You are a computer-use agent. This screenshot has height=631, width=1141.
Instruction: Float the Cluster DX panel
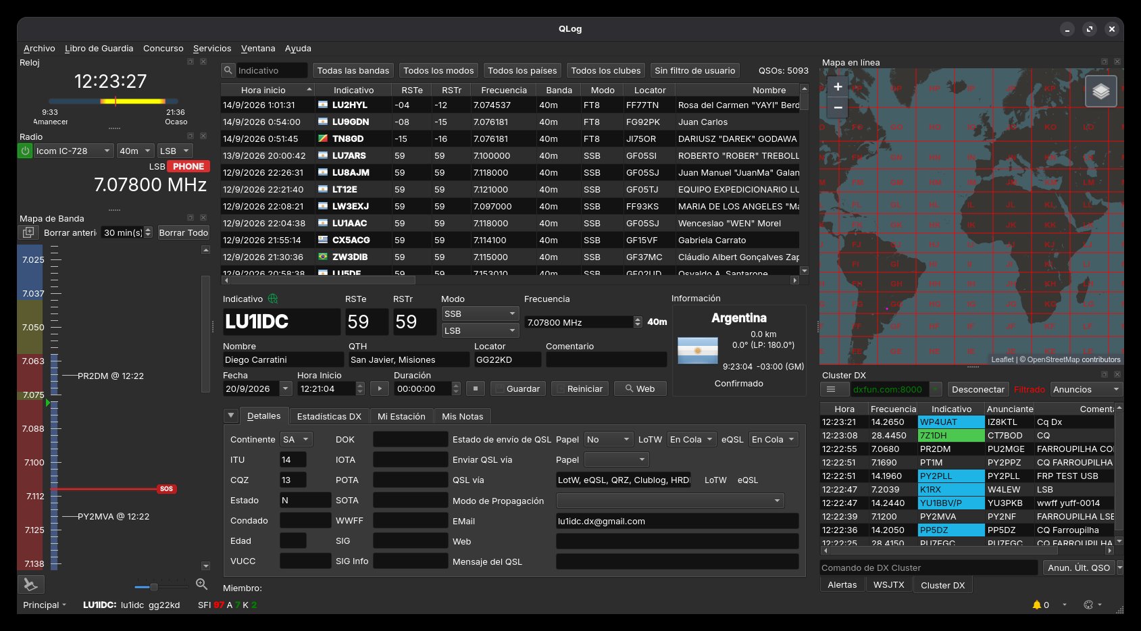1105,374
